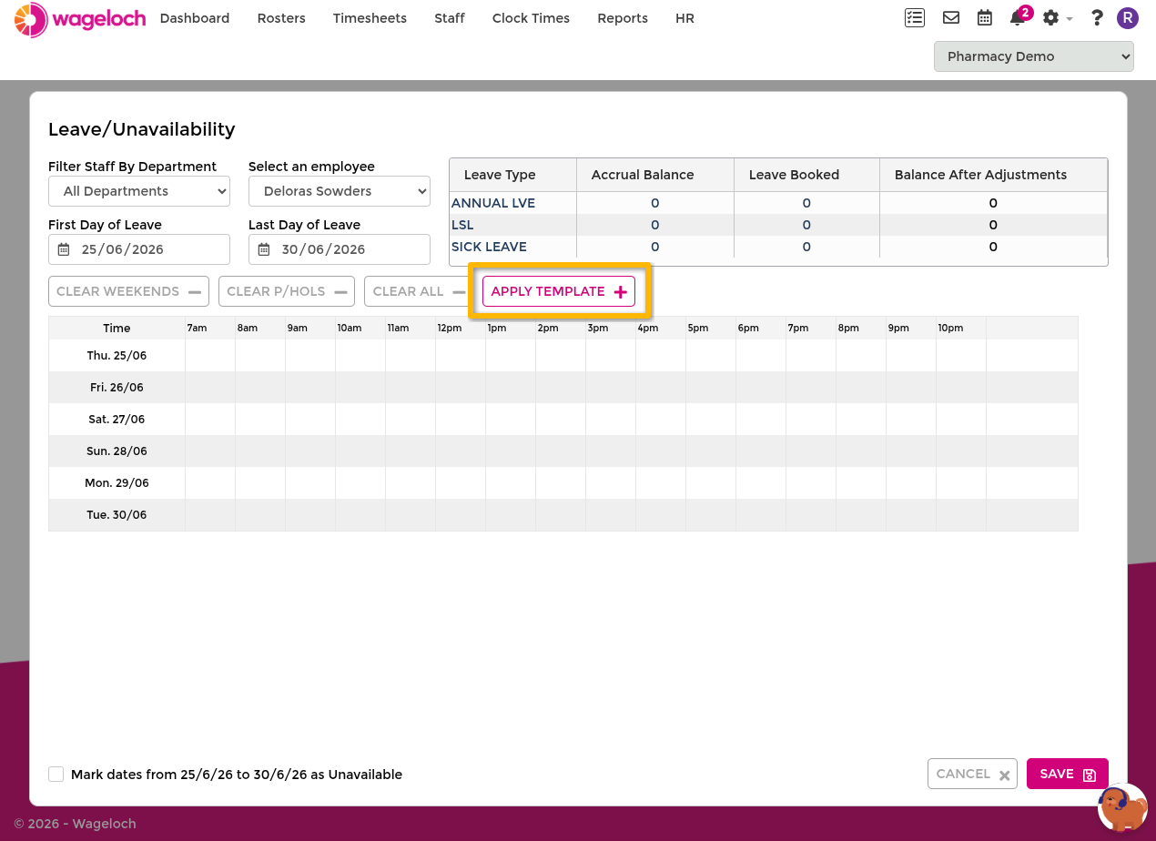Image resolution: width=1156 pixels, height=841 pixels.
Task: Click the Wageloch logo
Action: pyautogui.click(x=80, y=19)
